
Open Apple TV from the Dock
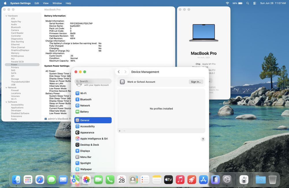(168, 180)
